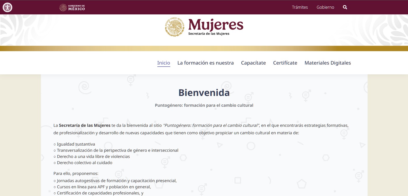Click subtitle 'Puntogénero: formación para el cambio cultural'

pyautogui.click(x=204, y=105)
